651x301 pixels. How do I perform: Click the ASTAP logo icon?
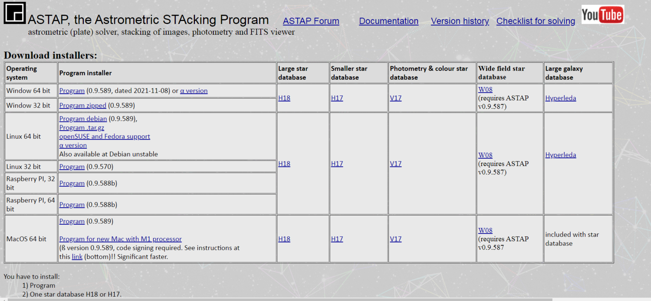15,13
